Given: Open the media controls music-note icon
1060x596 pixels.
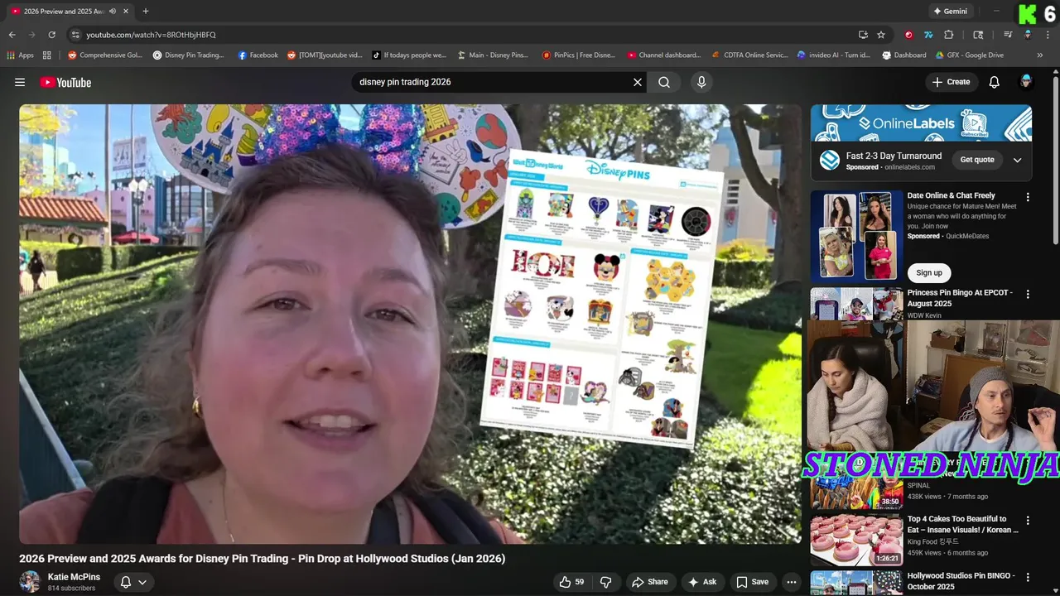Looking at the screenshot, I should click(1008, 35).
